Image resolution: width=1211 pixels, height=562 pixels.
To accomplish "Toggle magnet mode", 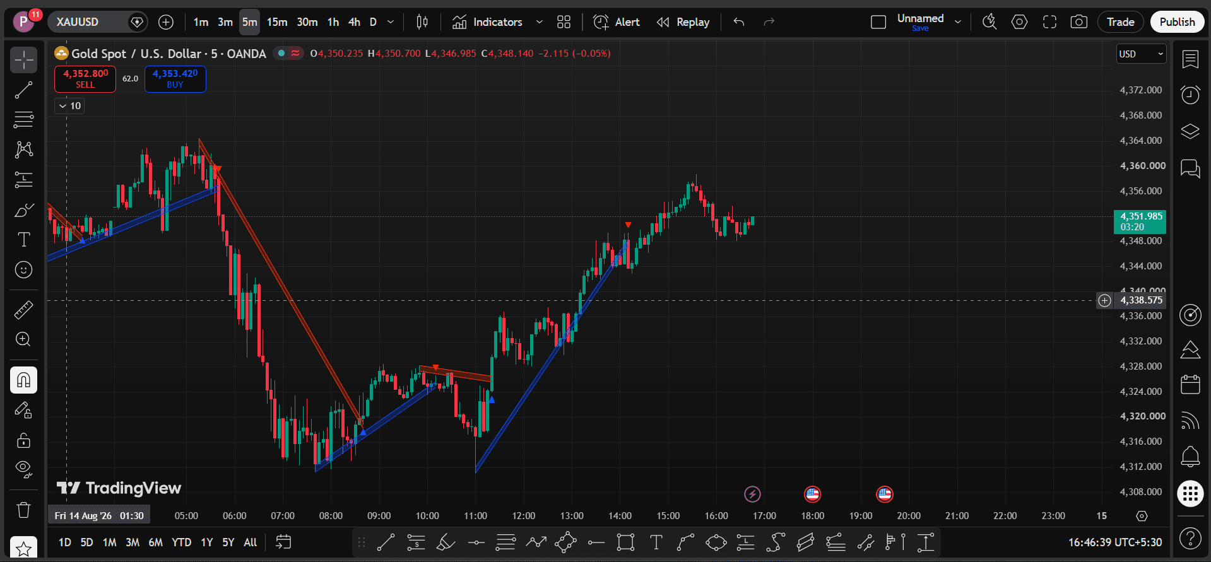I will coord(24,380).
